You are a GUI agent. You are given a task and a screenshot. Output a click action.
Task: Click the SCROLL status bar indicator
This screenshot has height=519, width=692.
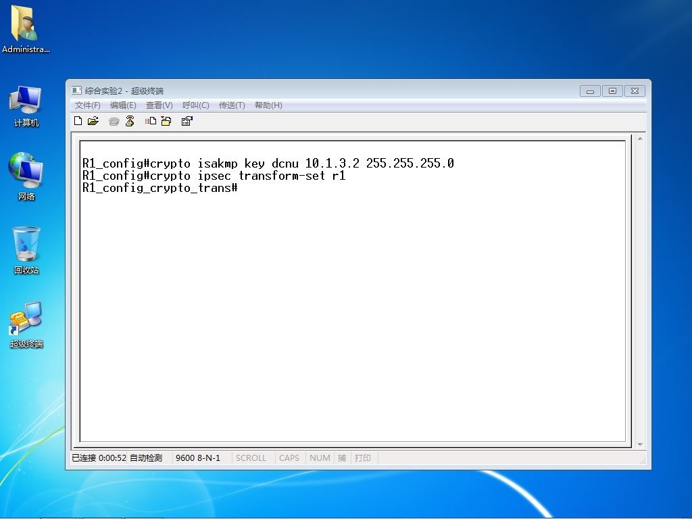251,458
